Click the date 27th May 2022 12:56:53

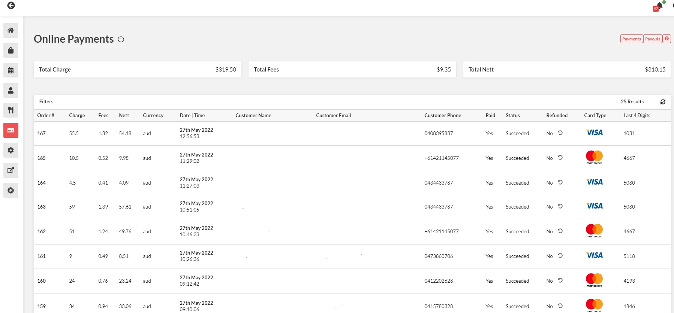196,133
